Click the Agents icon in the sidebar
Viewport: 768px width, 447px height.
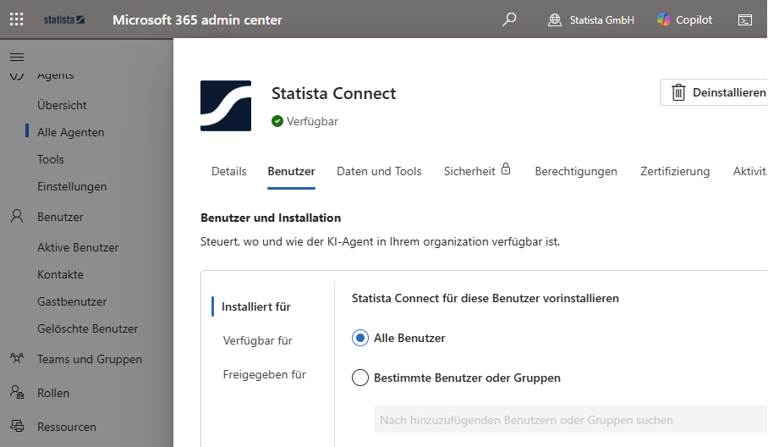pos(17,76)
